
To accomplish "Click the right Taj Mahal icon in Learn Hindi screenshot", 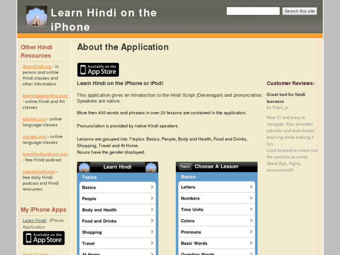I will click(151, 167).
